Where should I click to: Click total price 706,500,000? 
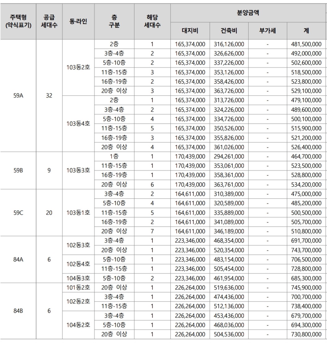point(307,259)
